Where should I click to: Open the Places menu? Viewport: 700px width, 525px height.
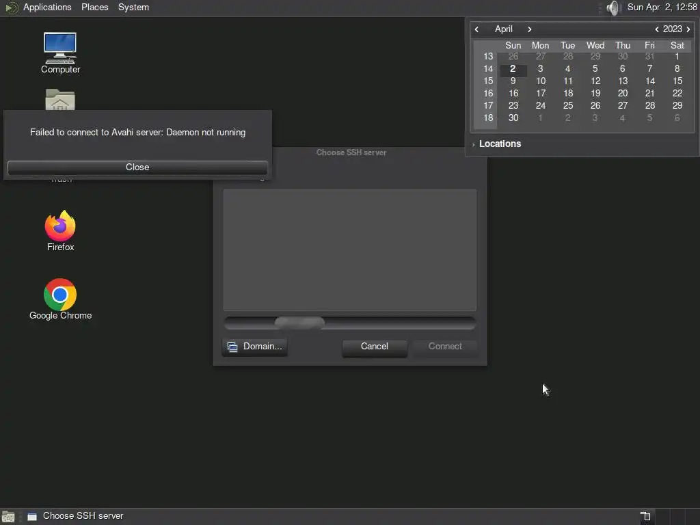[x=94, y=7]
